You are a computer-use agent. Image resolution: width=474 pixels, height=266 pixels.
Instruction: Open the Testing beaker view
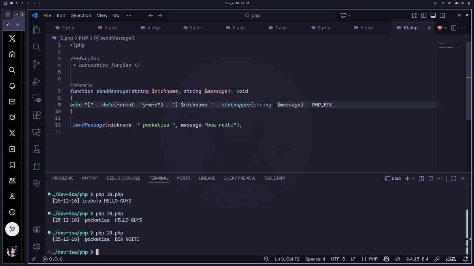(36, 149)
